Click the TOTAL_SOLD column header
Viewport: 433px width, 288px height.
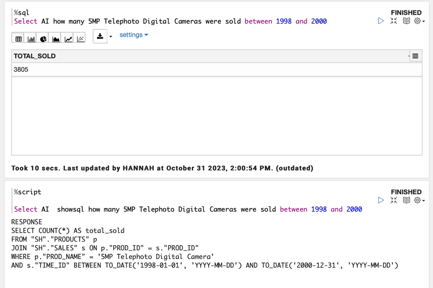point(35,56)
